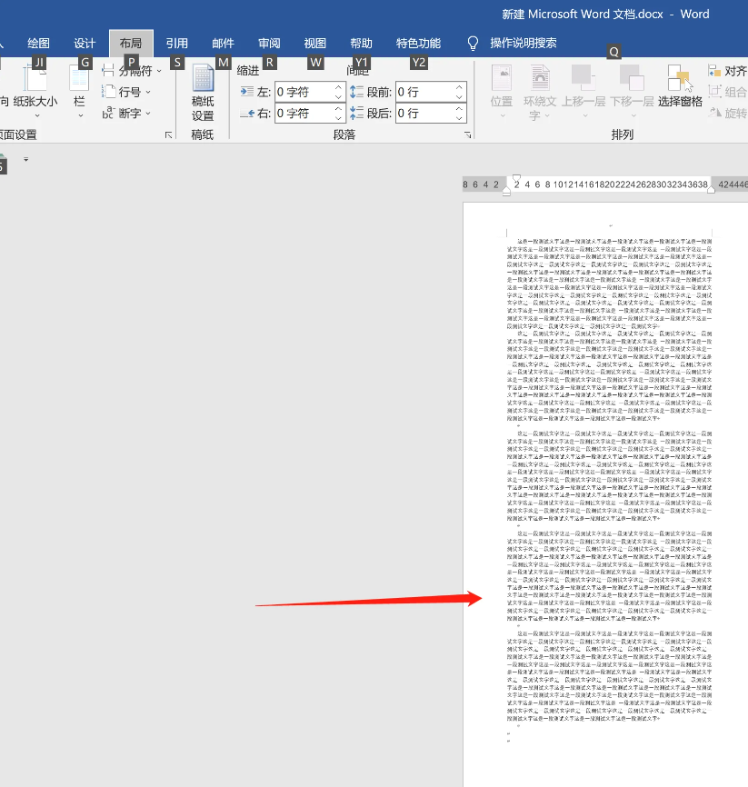
Task: Click the left indent arrow icon beside 左
Action: pos(246,92)
